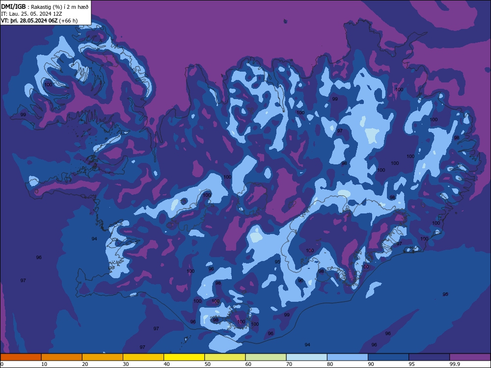This screenshot has height=368, width=491.
Task: Click the legend scale tick label '90'
Action: [371, 364]
